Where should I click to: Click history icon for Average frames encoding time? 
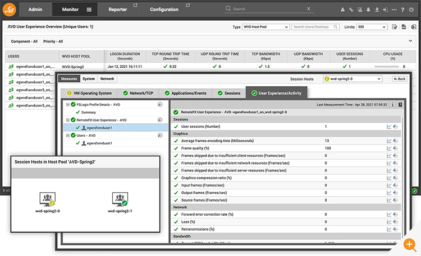point(396,141)
